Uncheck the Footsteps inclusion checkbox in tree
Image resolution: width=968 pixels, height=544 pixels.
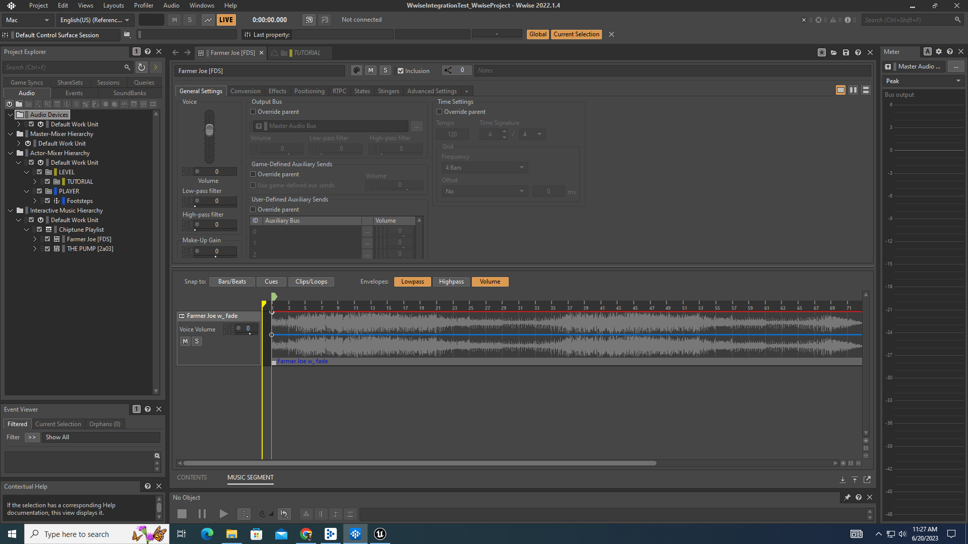click(x=47, y=200)
